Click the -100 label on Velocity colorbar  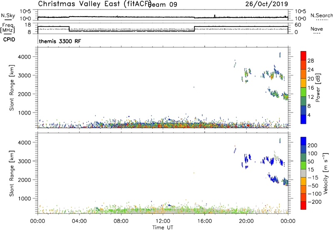click(x=315, y=194)
